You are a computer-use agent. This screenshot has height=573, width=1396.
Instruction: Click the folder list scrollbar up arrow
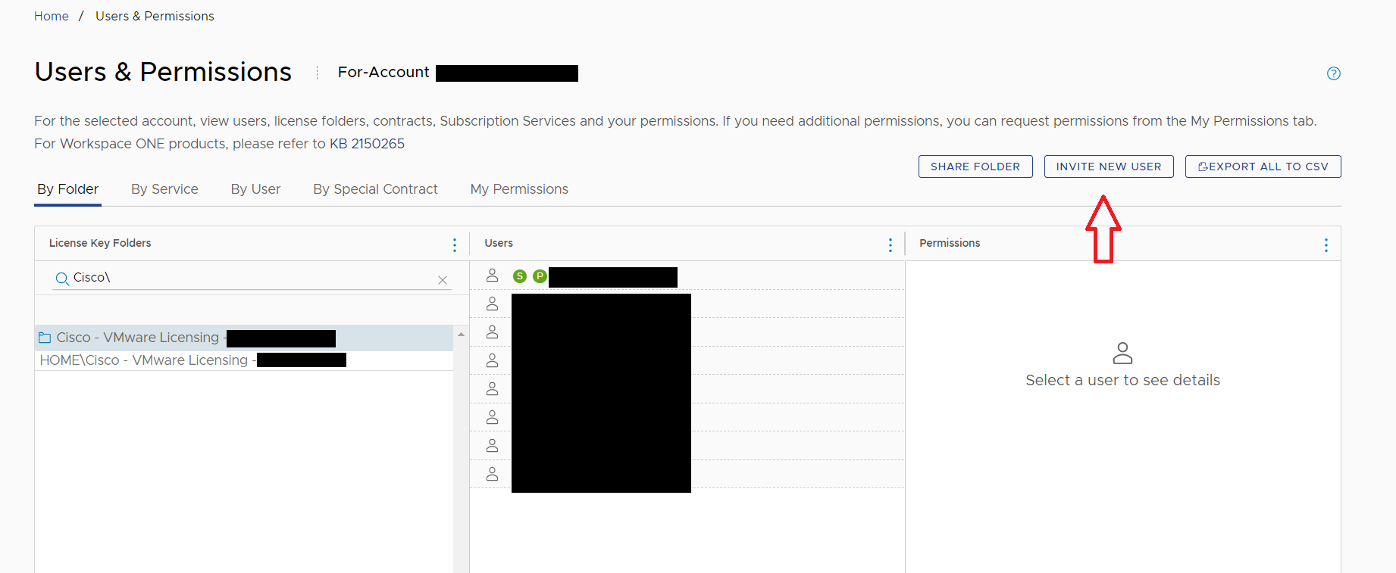(x=461, y=334)
